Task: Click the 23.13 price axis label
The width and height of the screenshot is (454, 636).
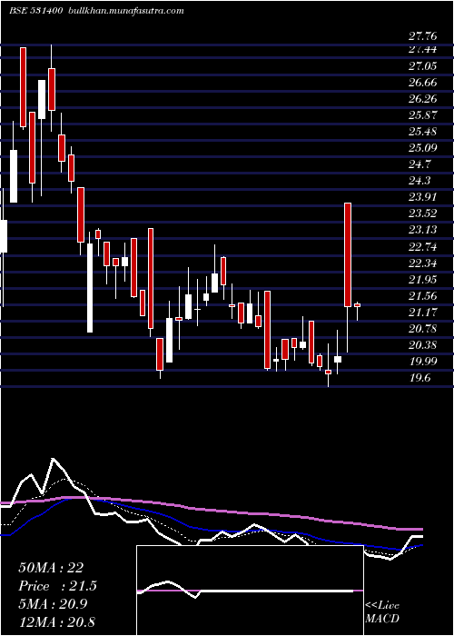Action: coord(423,230)
